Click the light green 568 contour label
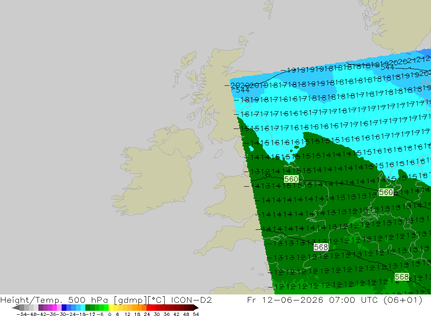The width and height of the screenshot is (431, 316). 402,277
